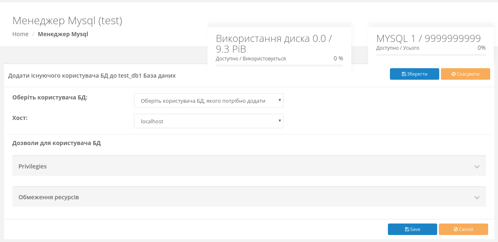Open the Оберіть користувача БД dropdown

[208, 100]
